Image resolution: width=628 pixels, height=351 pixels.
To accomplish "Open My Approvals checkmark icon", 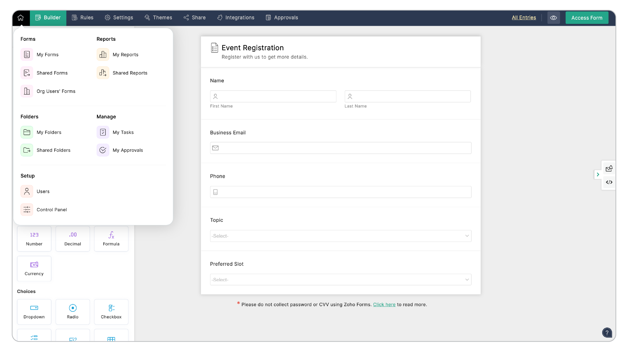I will 103,150.
